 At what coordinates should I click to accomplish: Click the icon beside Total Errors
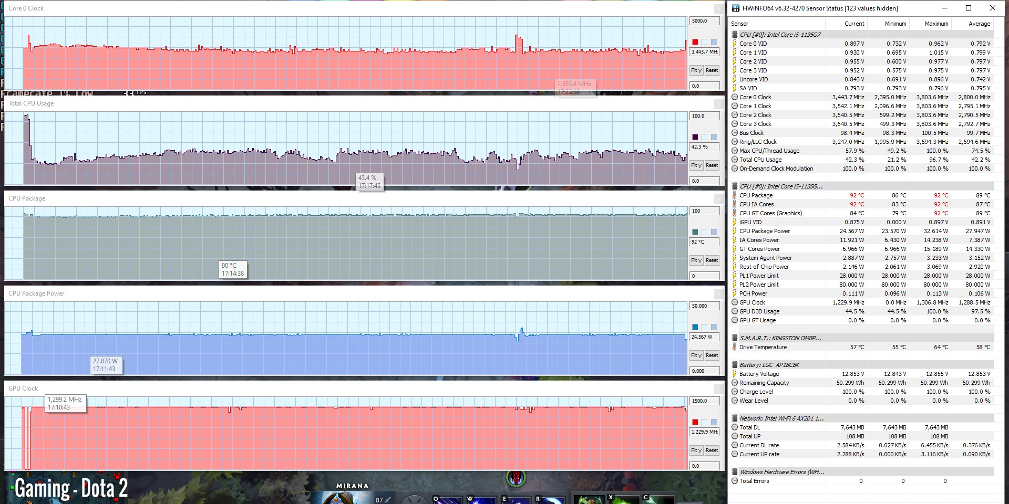click(x=735, y=481)
